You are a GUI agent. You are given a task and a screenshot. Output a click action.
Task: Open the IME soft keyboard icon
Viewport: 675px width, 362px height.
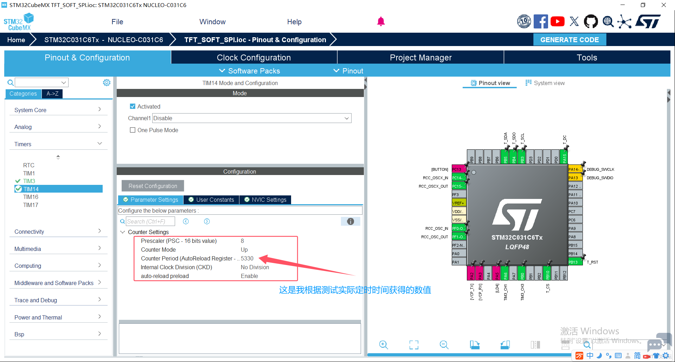pos(618,356)
